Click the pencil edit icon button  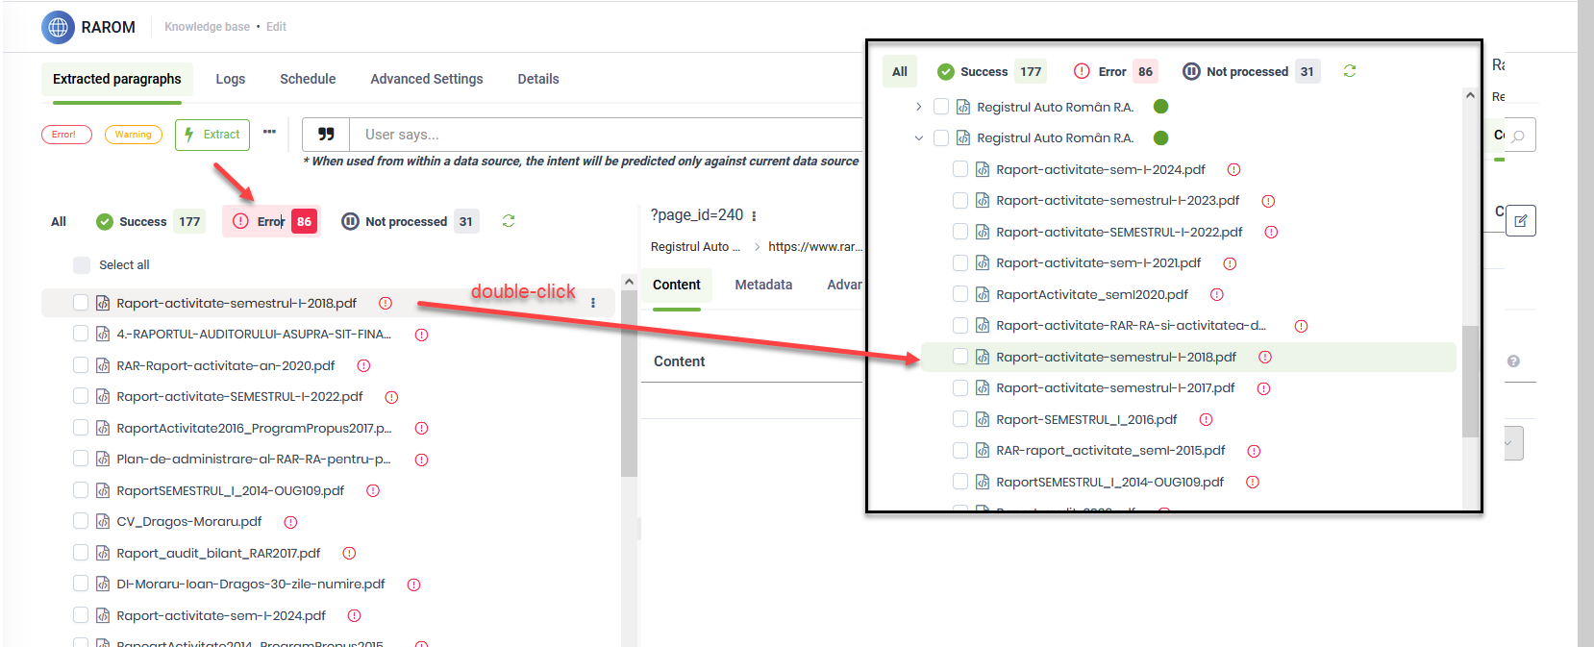[x=1520, y=220]
